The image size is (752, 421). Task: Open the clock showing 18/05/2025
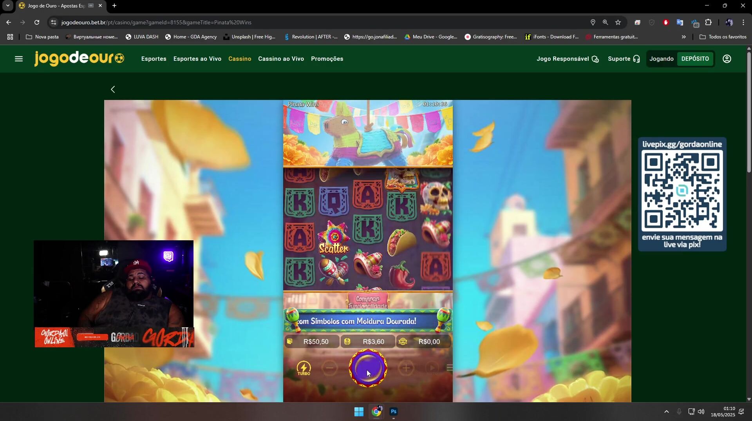723,412
